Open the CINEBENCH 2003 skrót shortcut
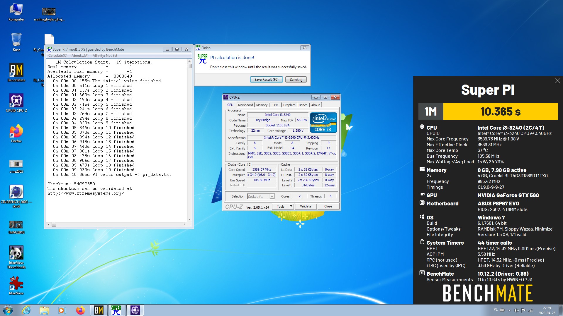The width and height of the screenshot is (563, 316). tap(16, 196)
